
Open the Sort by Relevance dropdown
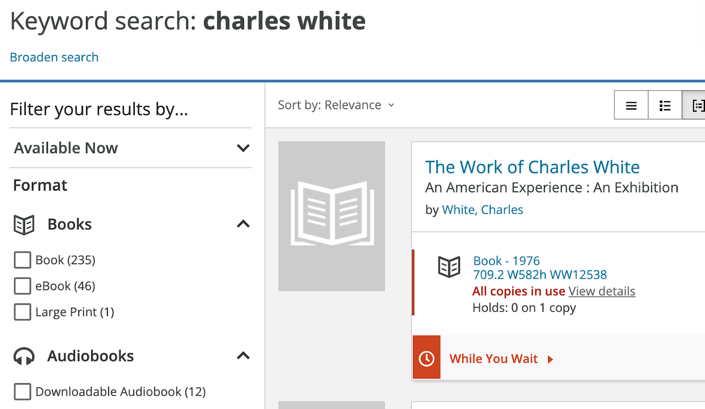336,105
